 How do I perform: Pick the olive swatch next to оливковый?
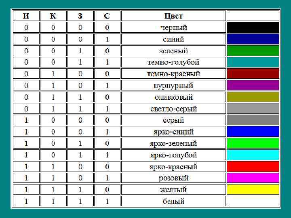(x=253, y=97)
